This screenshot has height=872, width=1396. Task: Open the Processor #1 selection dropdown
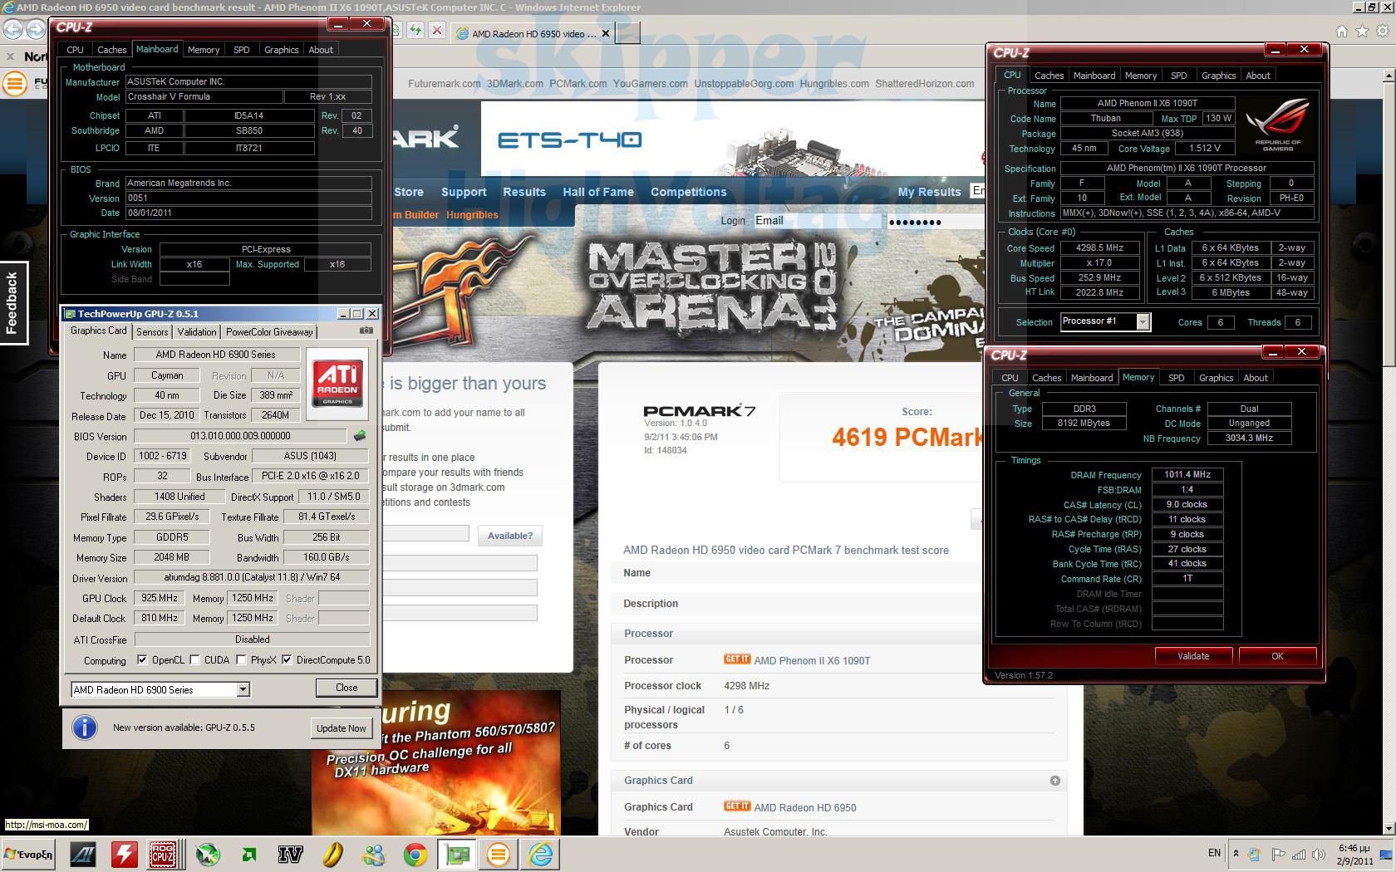(x=1143, y=322)
